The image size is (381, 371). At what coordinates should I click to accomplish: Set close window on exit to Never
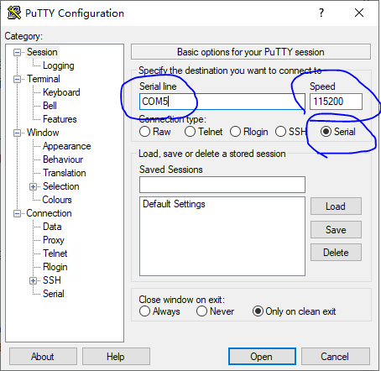[x=201, y=311]
